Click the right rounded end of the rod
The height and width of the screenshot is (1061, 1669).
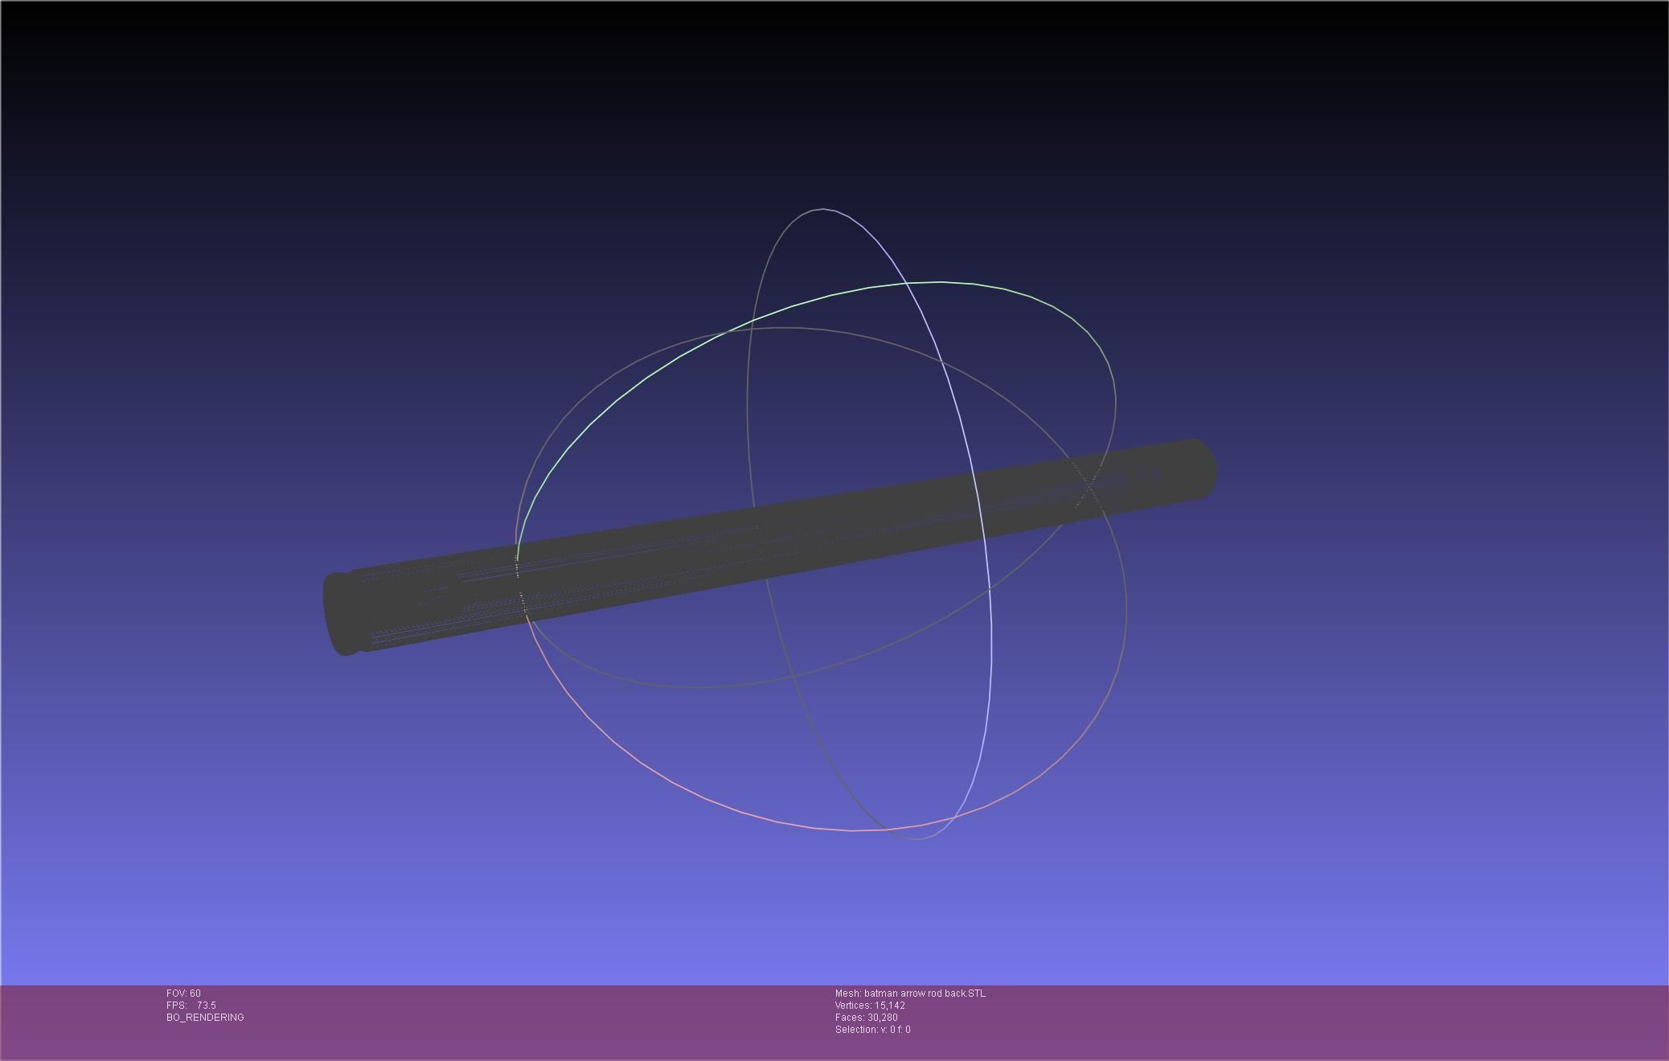tap(1201, 469)
